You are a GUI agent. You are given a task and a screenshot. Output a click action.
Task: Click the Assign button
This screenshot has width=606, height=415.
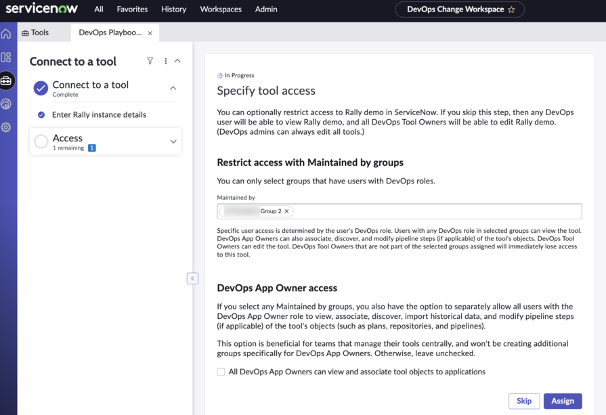[563, 401]
